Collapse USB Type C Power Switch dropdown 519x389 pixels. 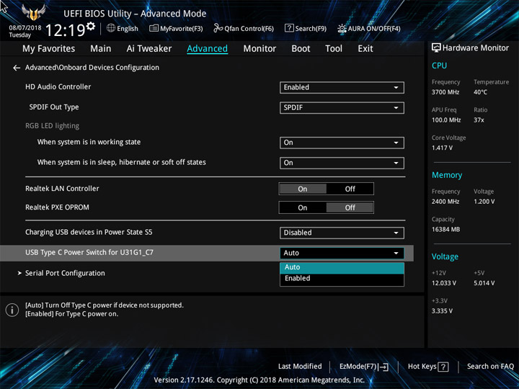tap(342, 253)
